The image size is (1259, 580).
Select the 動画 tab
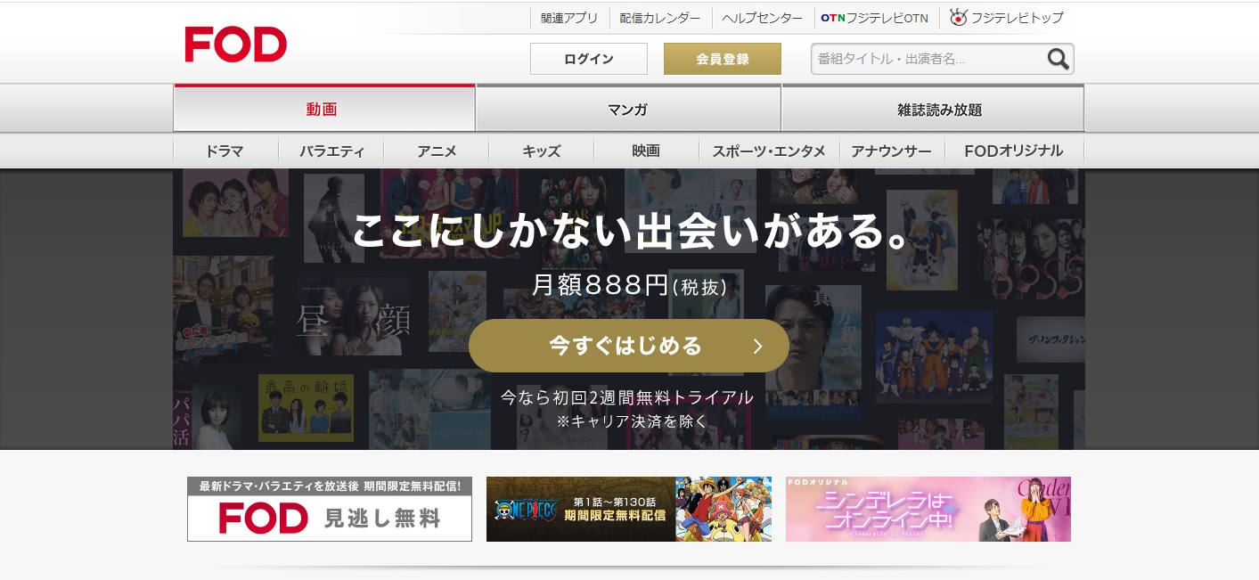[323, 110]
